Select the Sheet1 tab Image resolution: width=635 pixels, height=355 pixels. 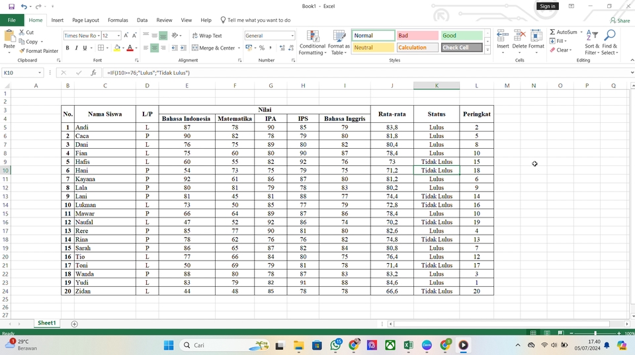pos(46,323)
